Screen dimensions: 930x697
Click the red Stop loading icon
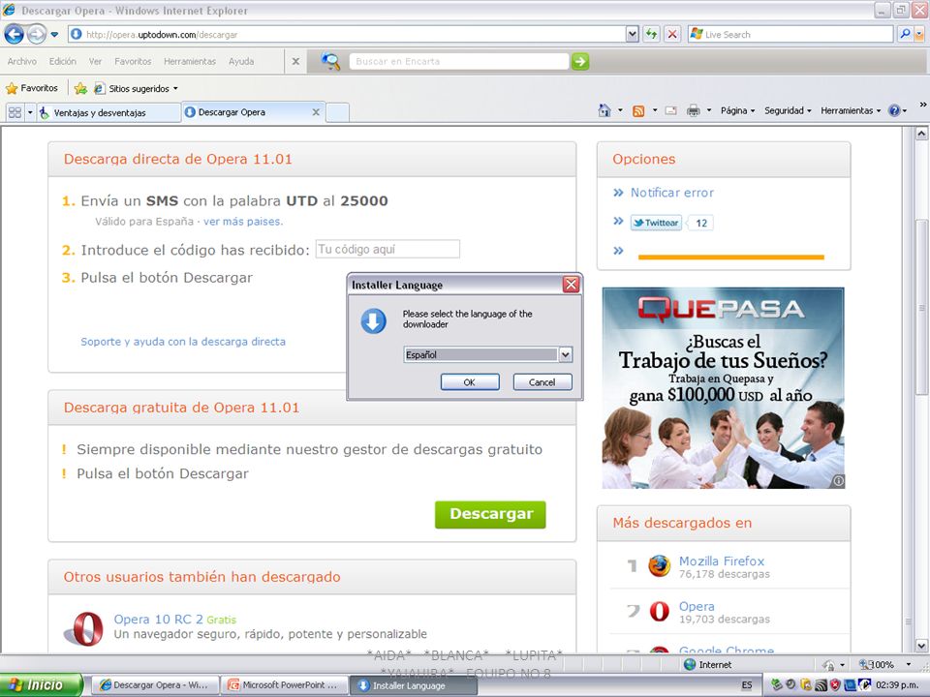672,35
